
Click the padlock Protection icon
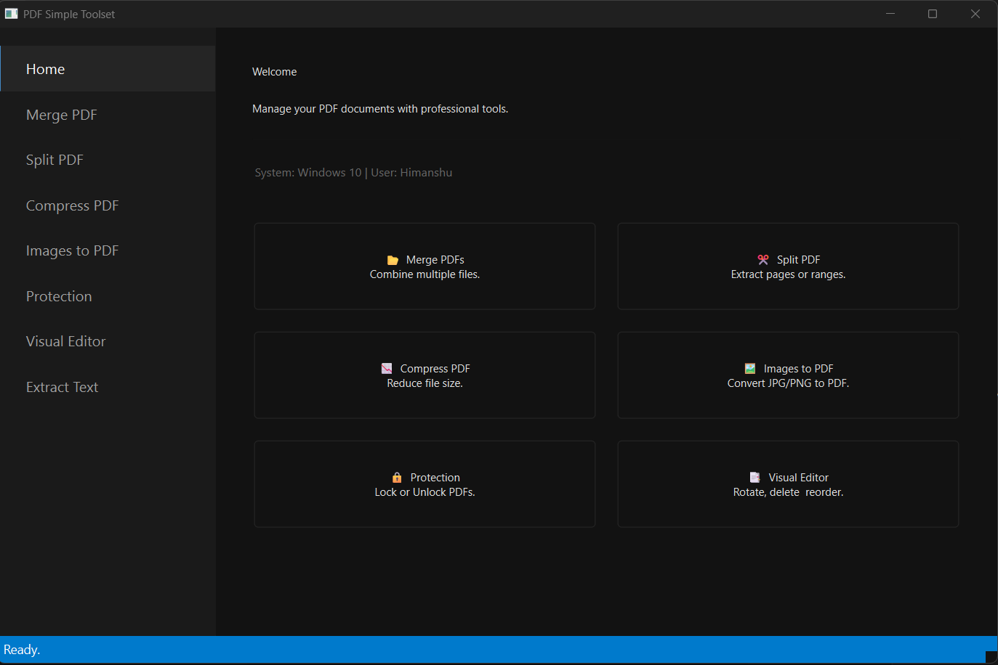pyautogui.click(x=397, y=478)
